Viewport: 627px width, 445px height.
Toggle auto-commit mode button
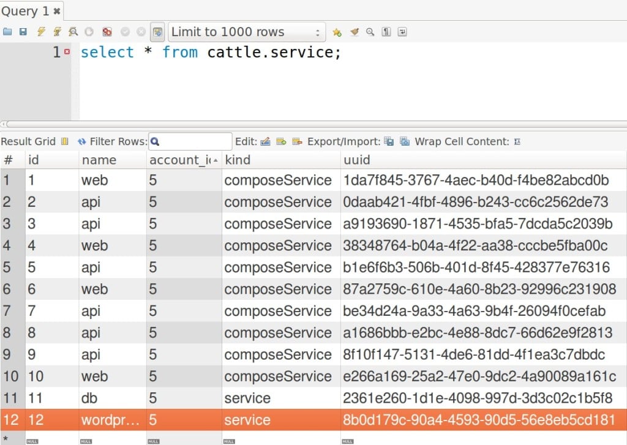[158, 32]
